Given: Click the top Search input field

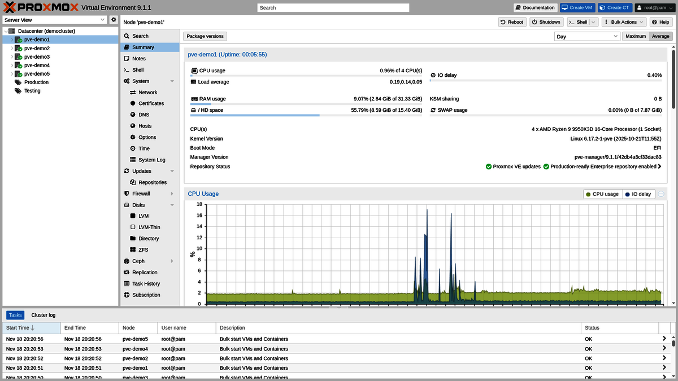Looking at the screenshot, I should pos(333,8).
